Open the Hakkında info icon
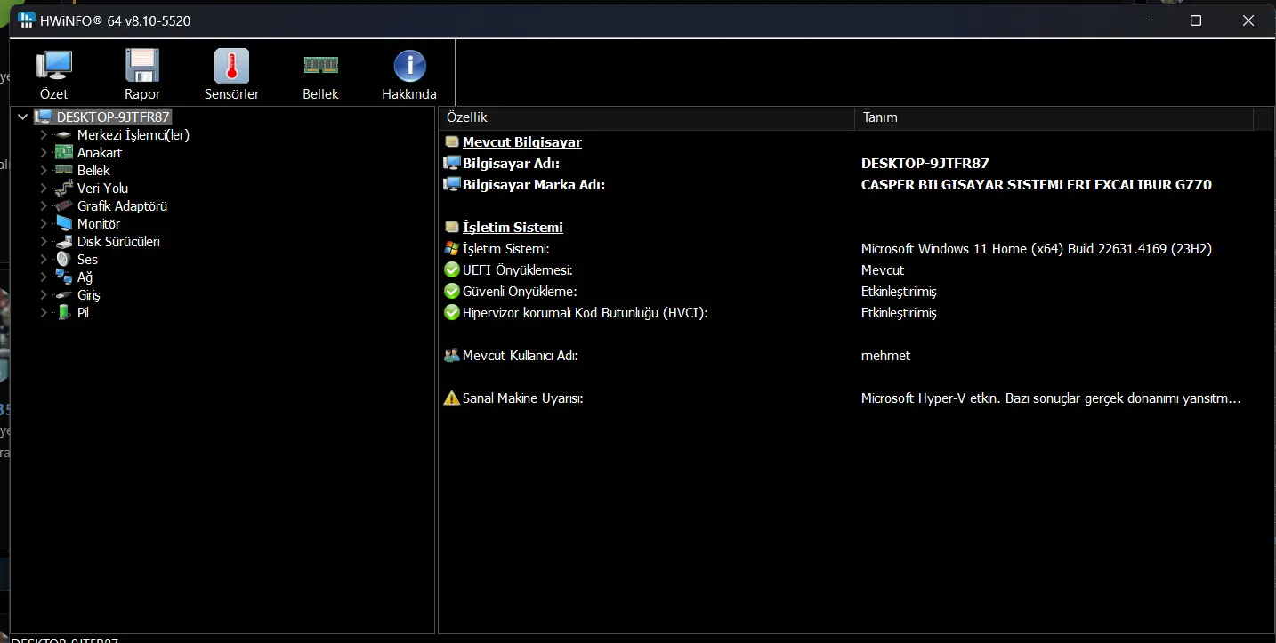 tap(409, 66)
